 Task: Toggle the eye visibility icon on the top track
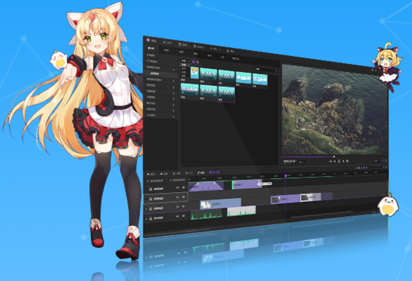177,188
